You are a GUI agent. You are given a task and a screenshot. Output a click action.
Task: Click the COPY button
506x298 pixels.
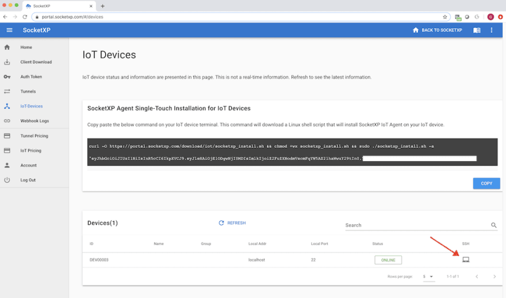(486, 184)
